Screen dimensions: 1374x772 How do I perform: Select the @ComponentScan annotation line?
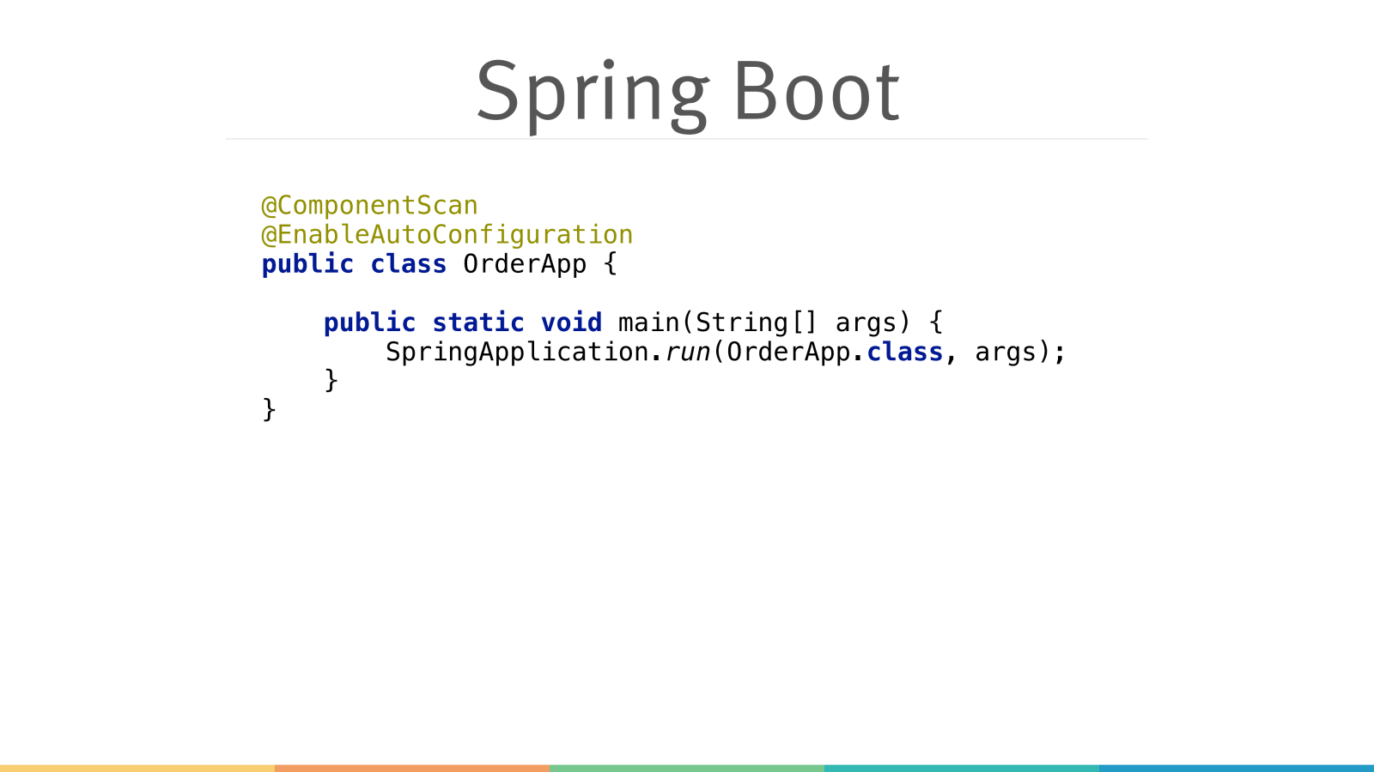[369, 206]
